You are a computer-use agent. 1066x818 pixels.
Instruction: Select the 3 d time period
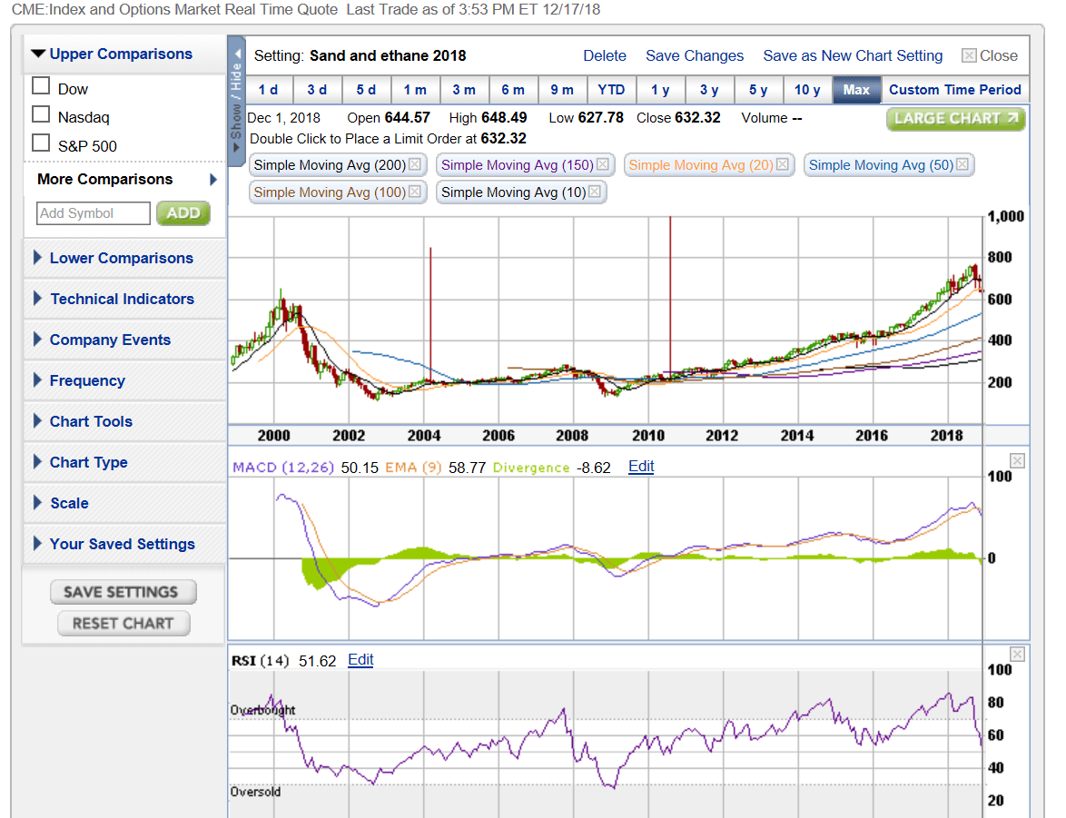(317, 90)
